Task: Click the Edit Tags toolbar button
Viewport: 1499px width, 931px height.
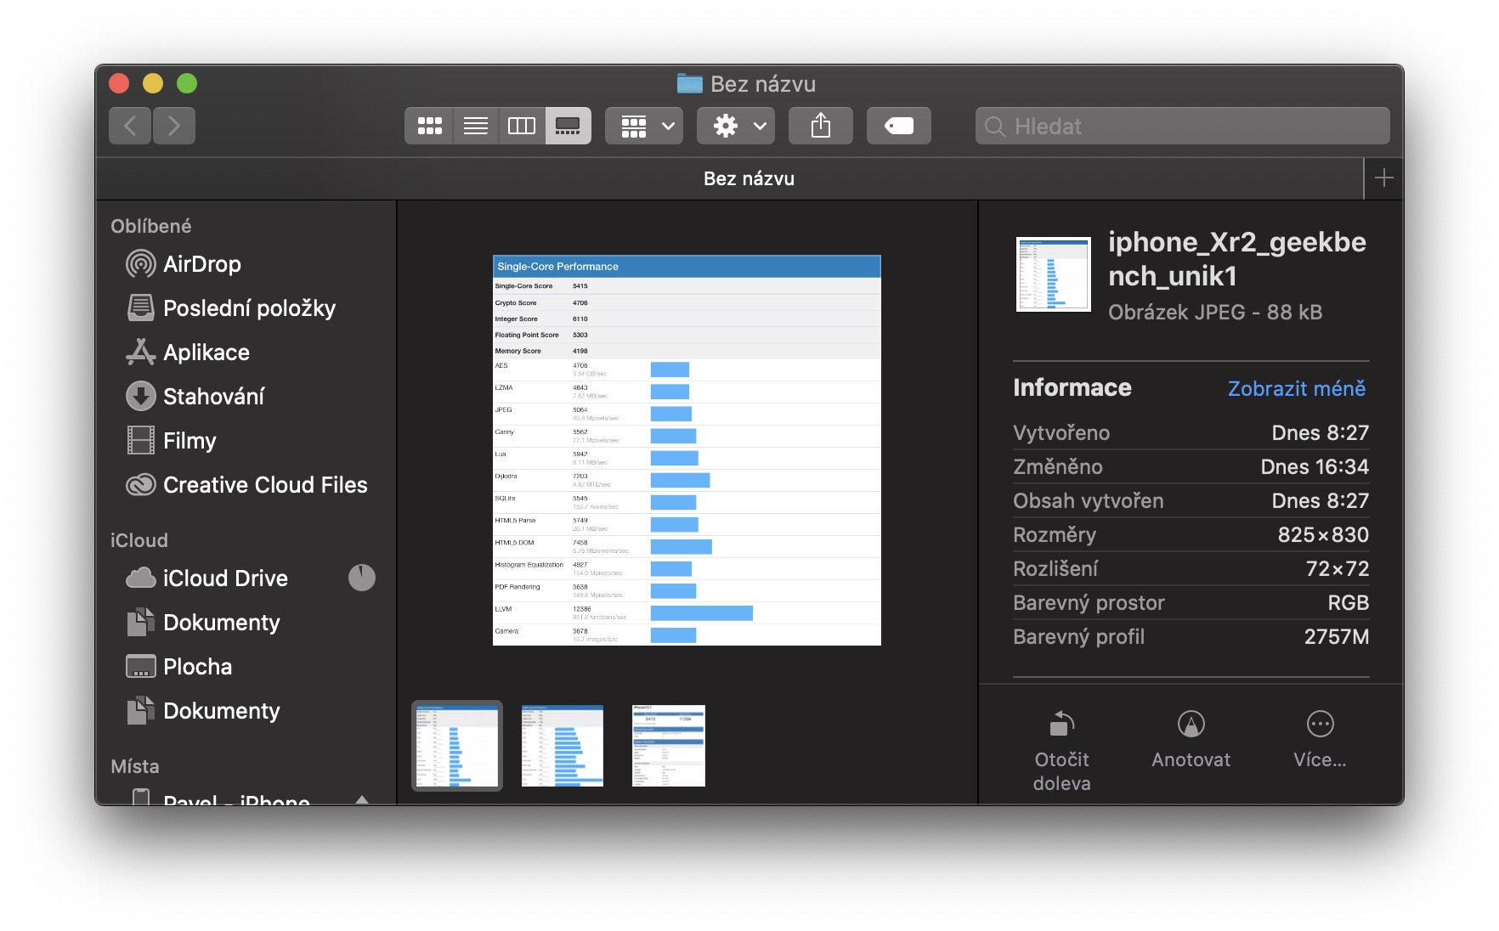Action: coord(899,126)
